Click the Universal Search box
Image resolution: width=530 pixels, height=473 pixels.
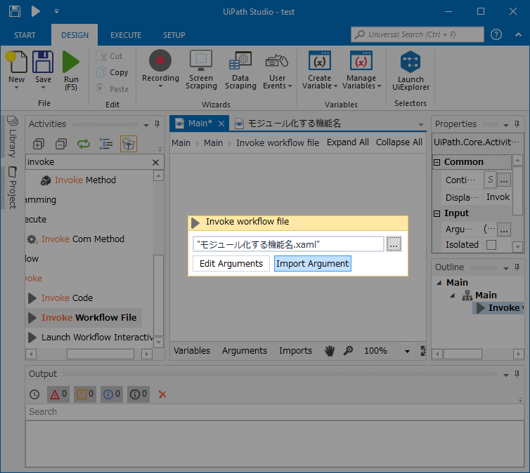pos(417,34)
